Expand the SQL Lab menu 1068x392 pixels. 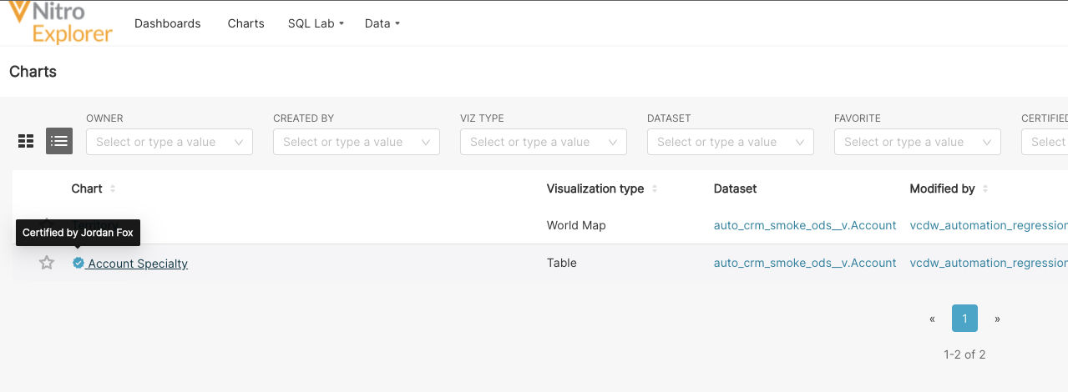tap(316, 23)
